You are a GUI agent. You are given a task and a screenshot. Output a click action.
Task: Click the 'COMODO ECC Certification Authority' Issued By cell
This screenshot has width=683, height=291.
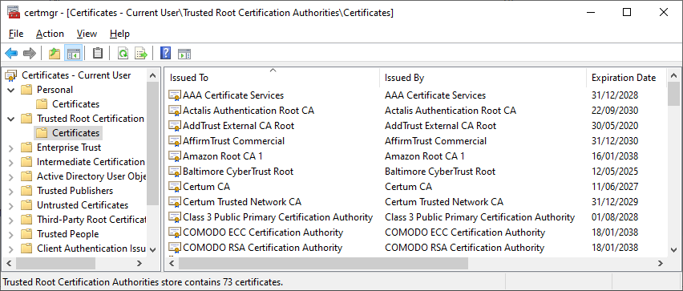click(x=465, y=232)
